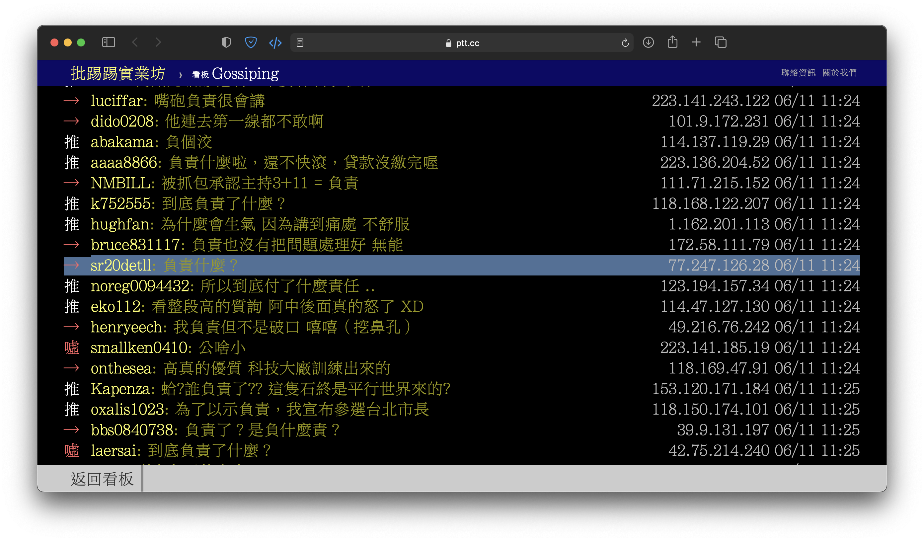Click the green fullscreen window button
The width and height of the screenshot is (924, 541).
81,42
